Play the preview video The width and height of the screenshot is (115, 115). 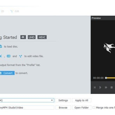pyautogui.click(x=100, y=88)
